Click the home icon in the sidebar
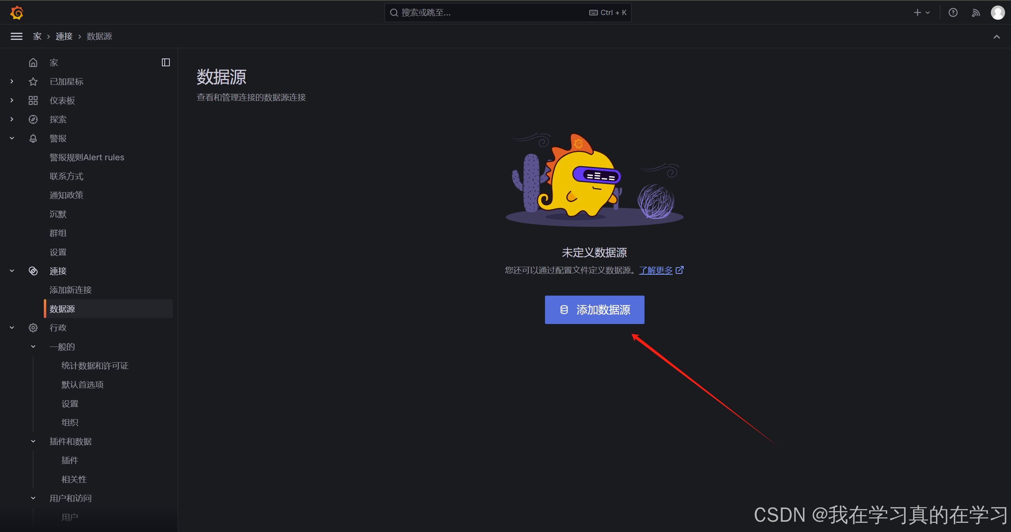The width and height of the screenshot is (1011, 532). pyautogui.click(x=33, y=62)
